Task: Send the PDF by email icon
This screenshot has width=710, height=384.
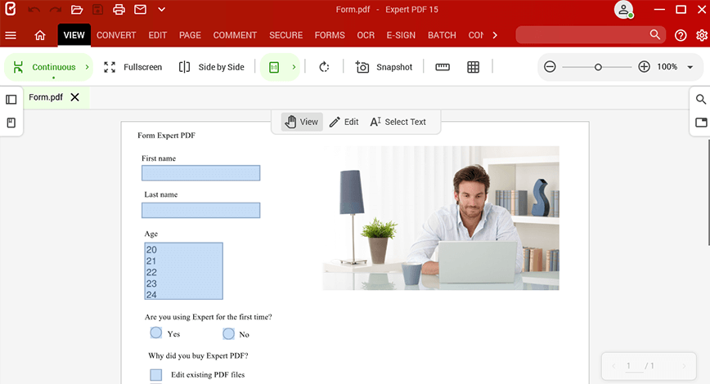Action: (x=141, y=10)
